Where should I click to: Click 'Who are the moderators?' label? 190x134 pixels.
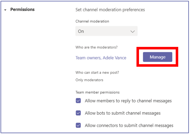[x=97, y=47]
